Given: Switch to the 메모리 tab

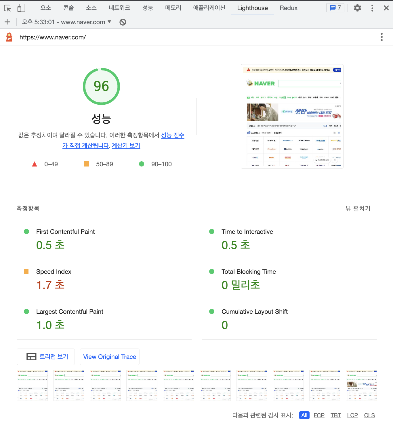Looking at the screenshot, I should pos(173,8).
